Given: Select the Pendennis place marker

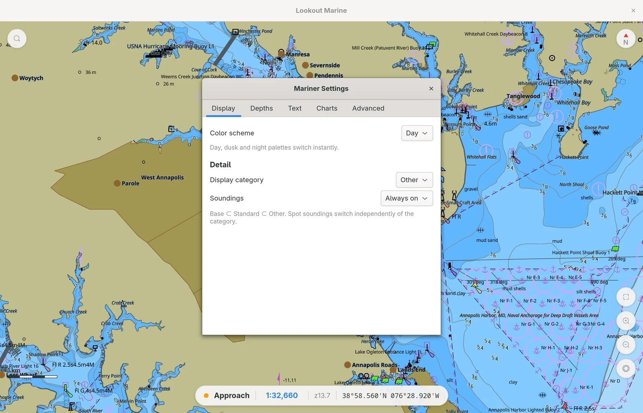Looking at the screenshot, I should (310, 75).
